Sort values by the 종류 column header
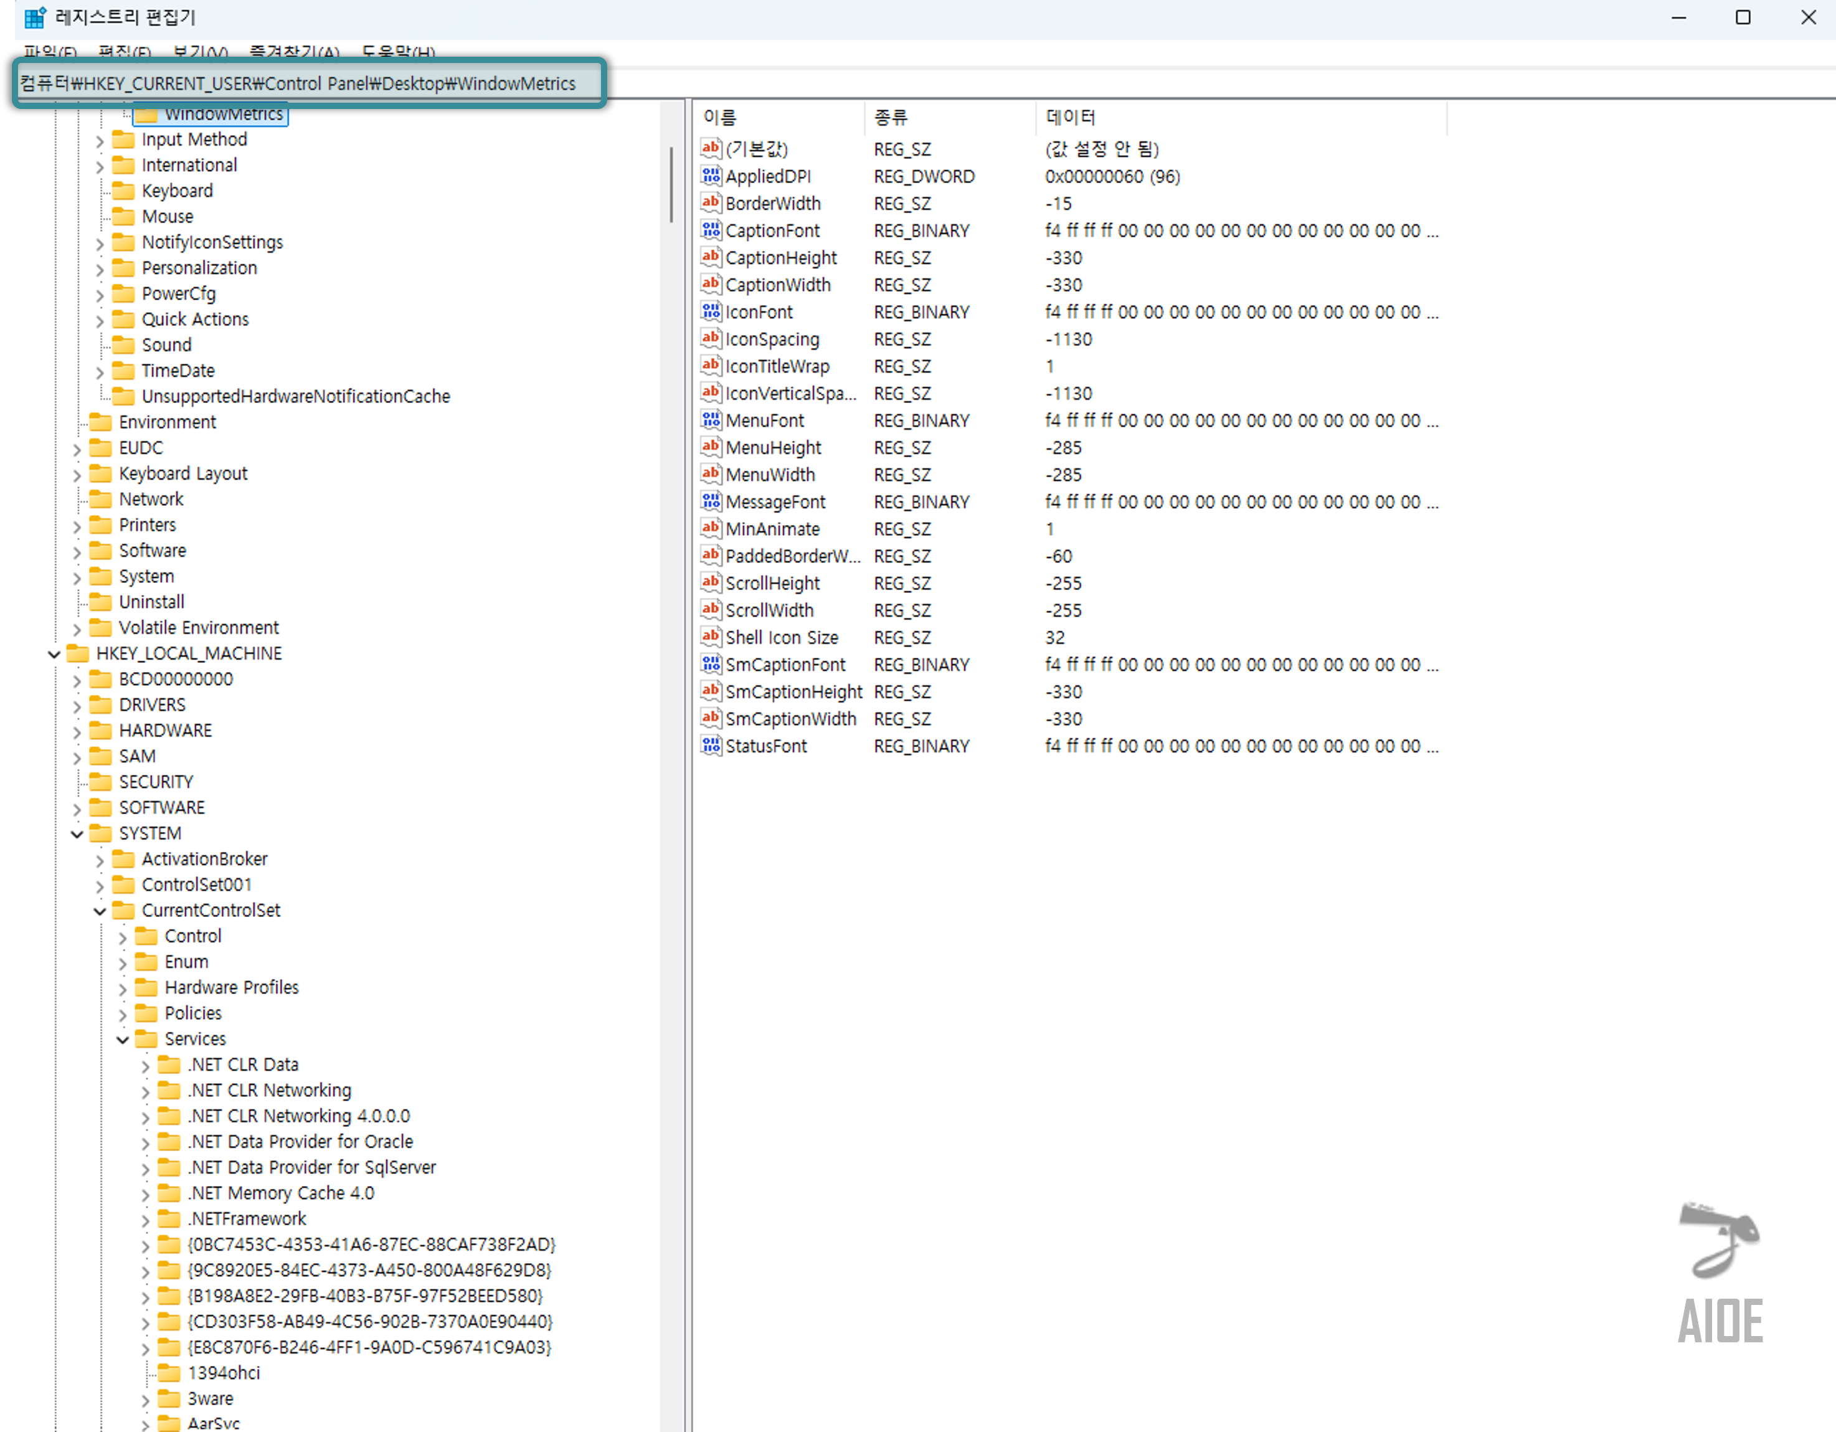 pos(891,118)
